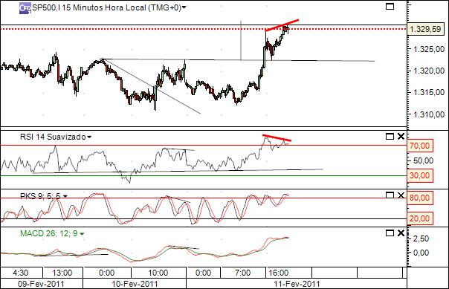
Task: Click the 1.315,00 price axis label
Action: [429, 92]
